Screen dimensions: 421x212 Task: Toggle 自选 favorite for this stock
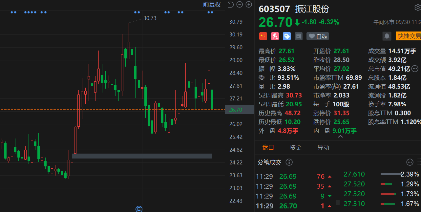pos(318,36)
